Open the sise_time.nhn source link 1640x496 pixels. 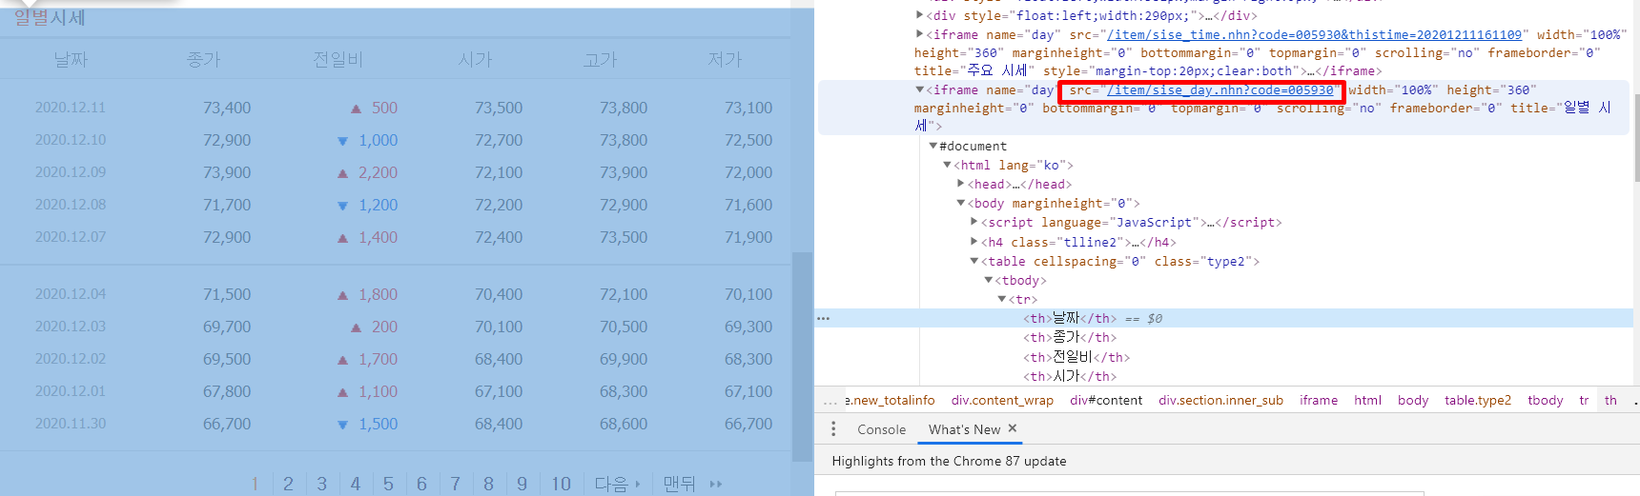(1314, 34)
